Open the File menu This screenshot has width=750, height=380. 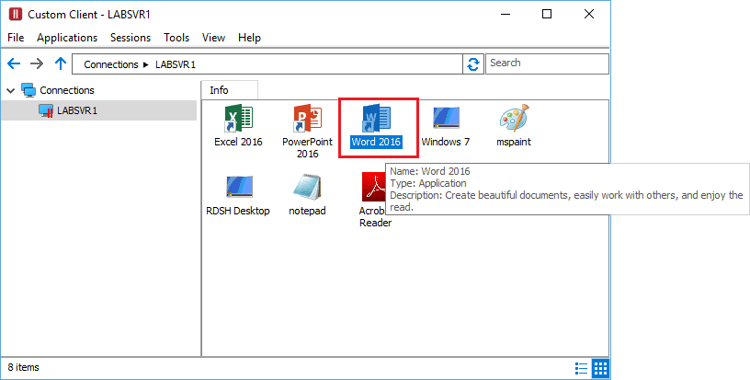pos(16,38)
